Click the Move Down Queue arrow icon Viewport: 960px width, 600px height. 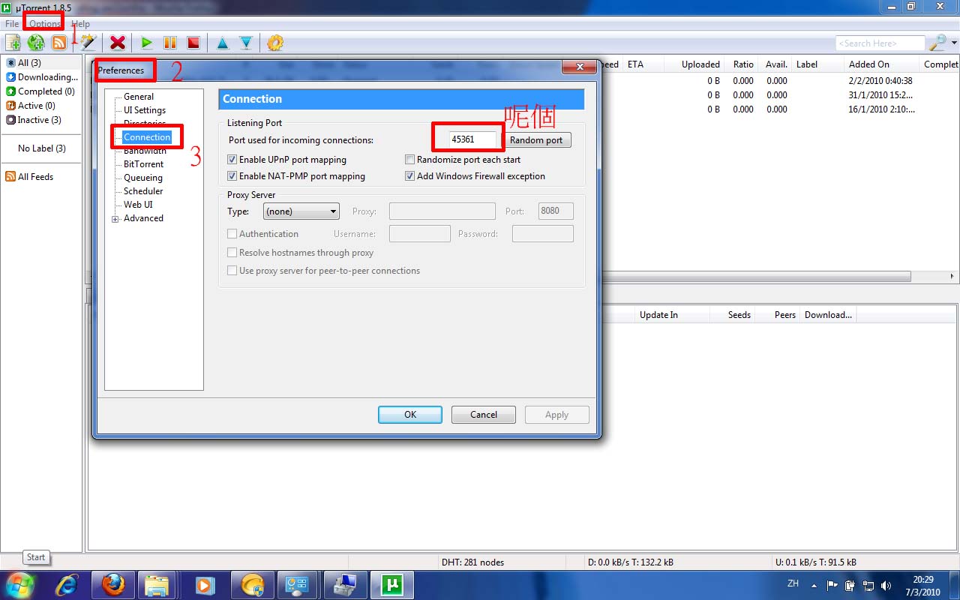coord(245,43)
